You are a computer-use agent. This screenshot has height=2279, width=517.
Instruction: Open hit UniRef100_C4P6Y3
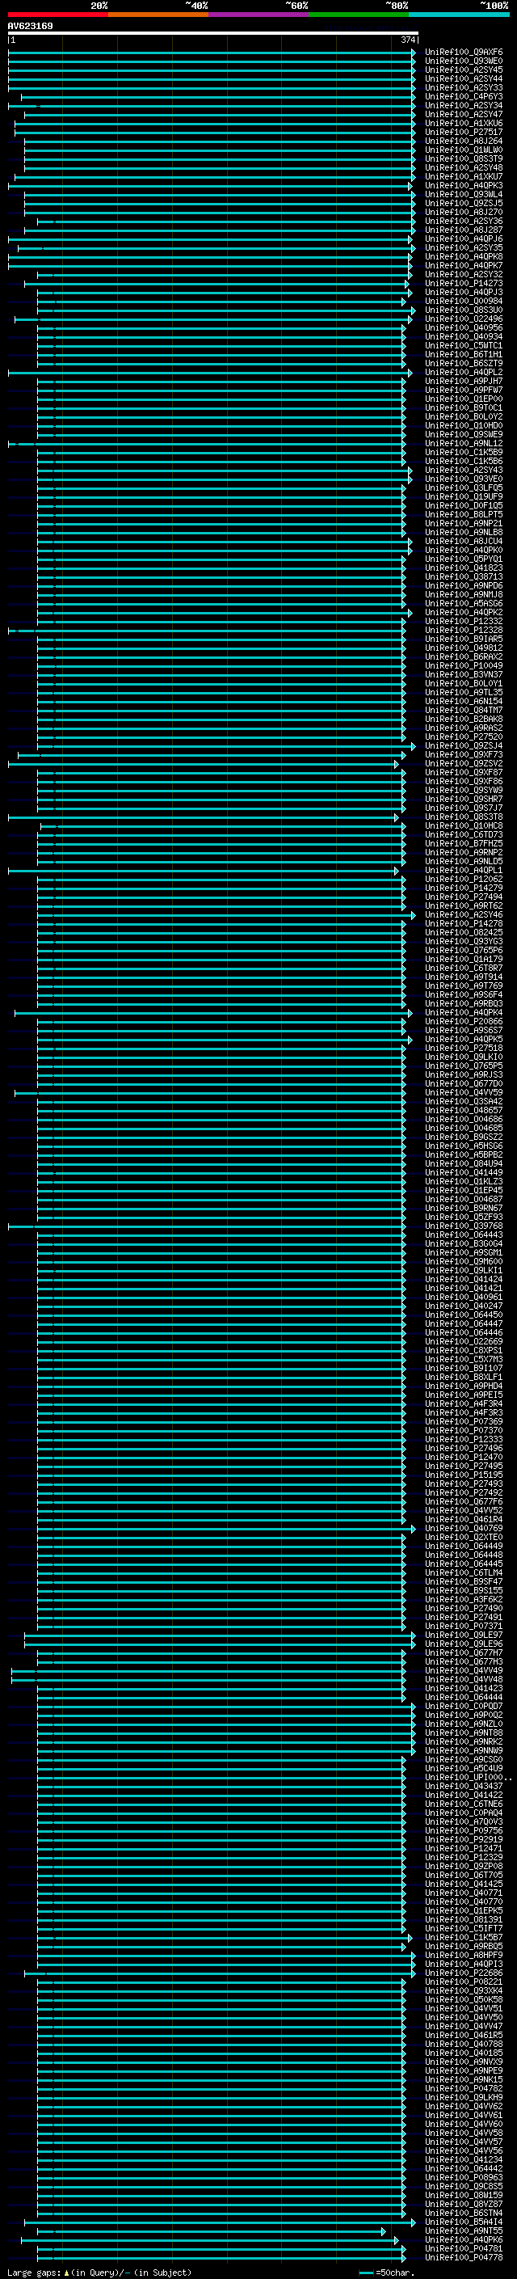click(463, 96)
